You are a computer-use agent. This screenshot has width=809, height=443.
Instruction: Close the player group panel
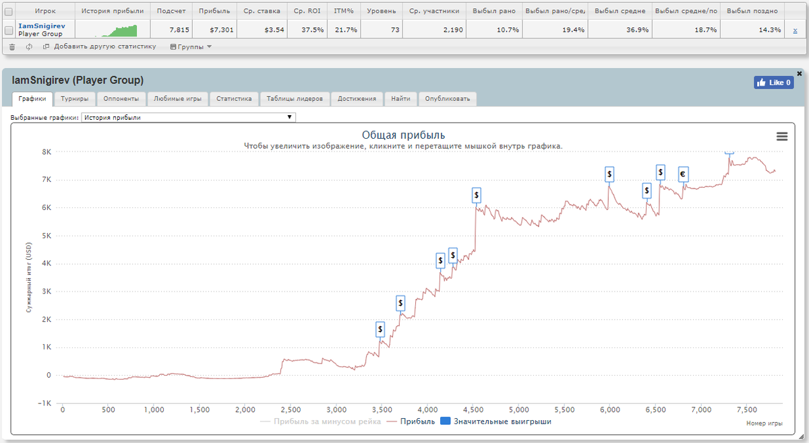point(800,73)
